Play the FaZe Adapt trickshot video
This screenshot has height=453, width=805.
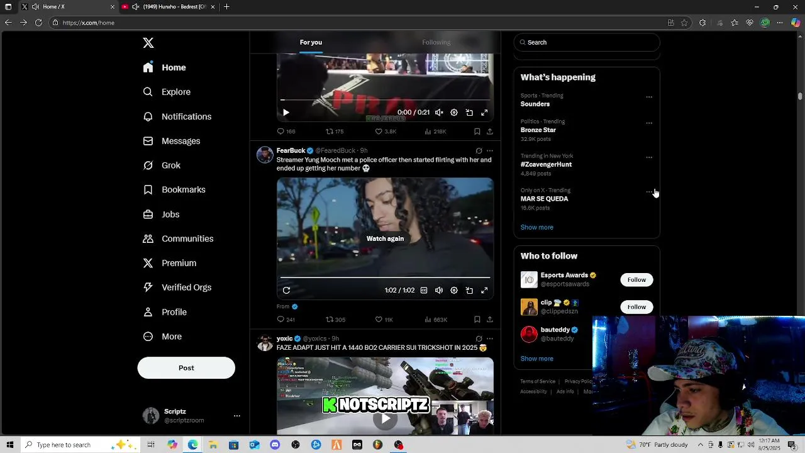click(385, 419)
